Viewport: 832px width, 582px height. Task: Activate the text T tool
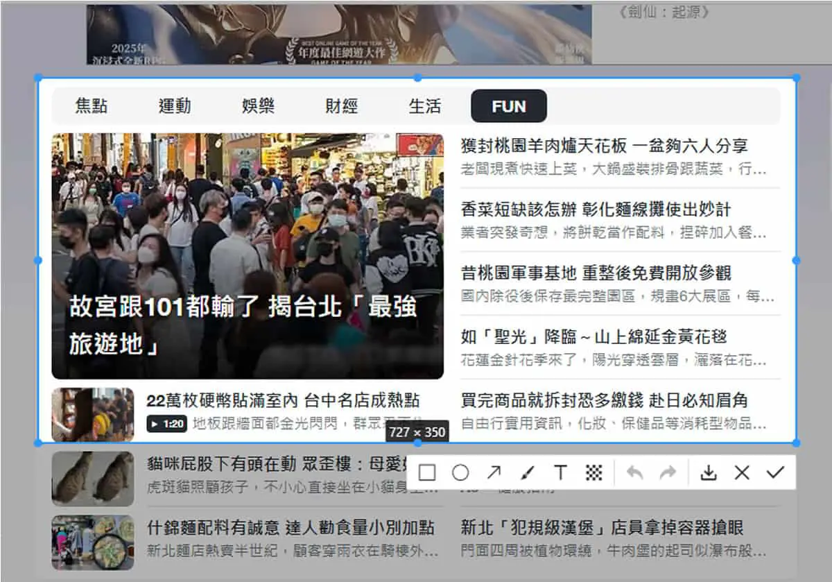click(560, 473)
